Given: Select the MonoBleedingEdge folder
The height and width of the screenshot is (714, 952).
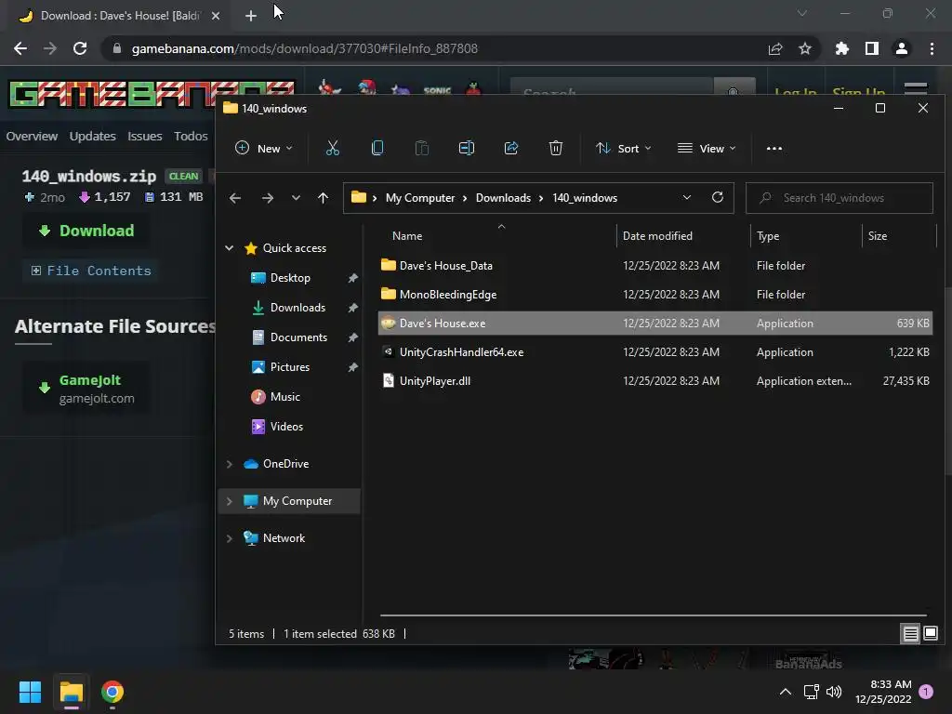Looking at the screenshot, I should tap(654, 295).
